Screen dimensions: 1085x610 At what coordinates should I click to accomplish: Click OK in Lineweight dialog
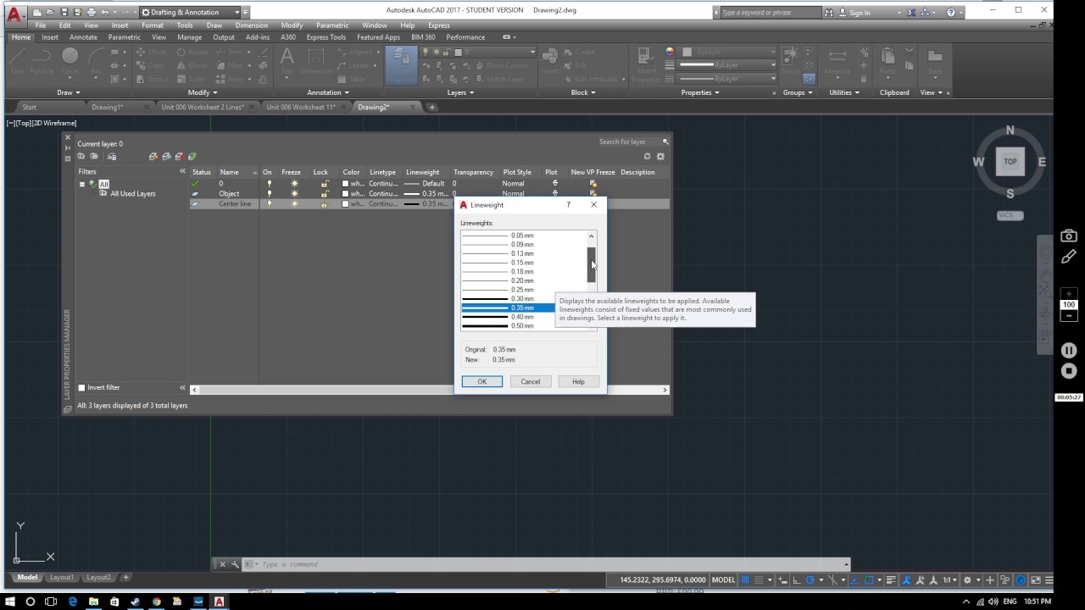pos(481,381)
